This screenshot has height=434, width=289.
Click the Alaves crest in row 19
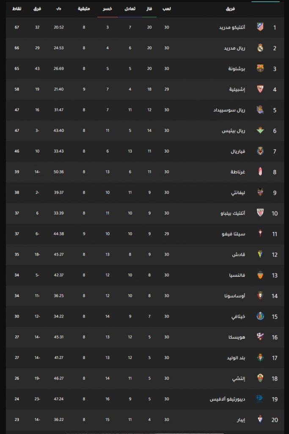(260, 399)
